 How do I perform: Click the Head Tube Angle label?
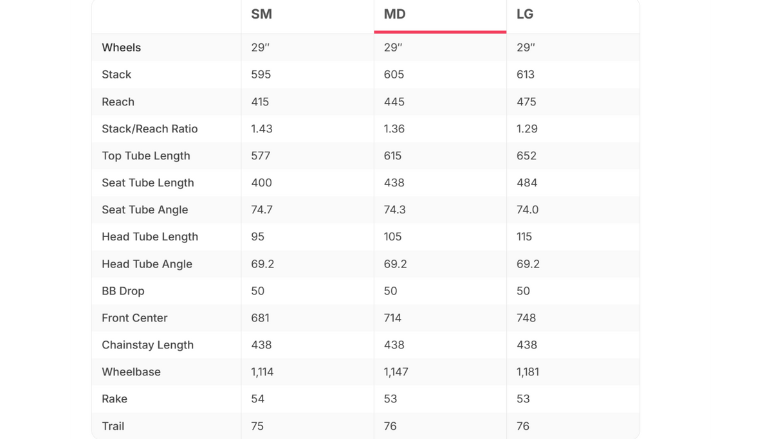147,264
